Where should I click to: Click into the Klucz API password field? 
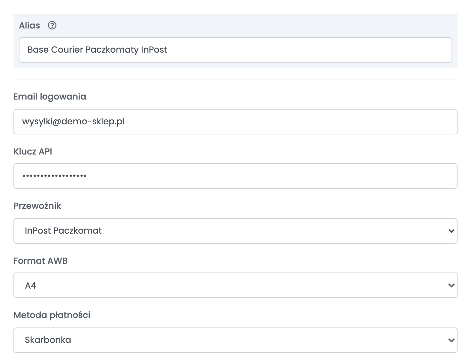coord(235,176)
